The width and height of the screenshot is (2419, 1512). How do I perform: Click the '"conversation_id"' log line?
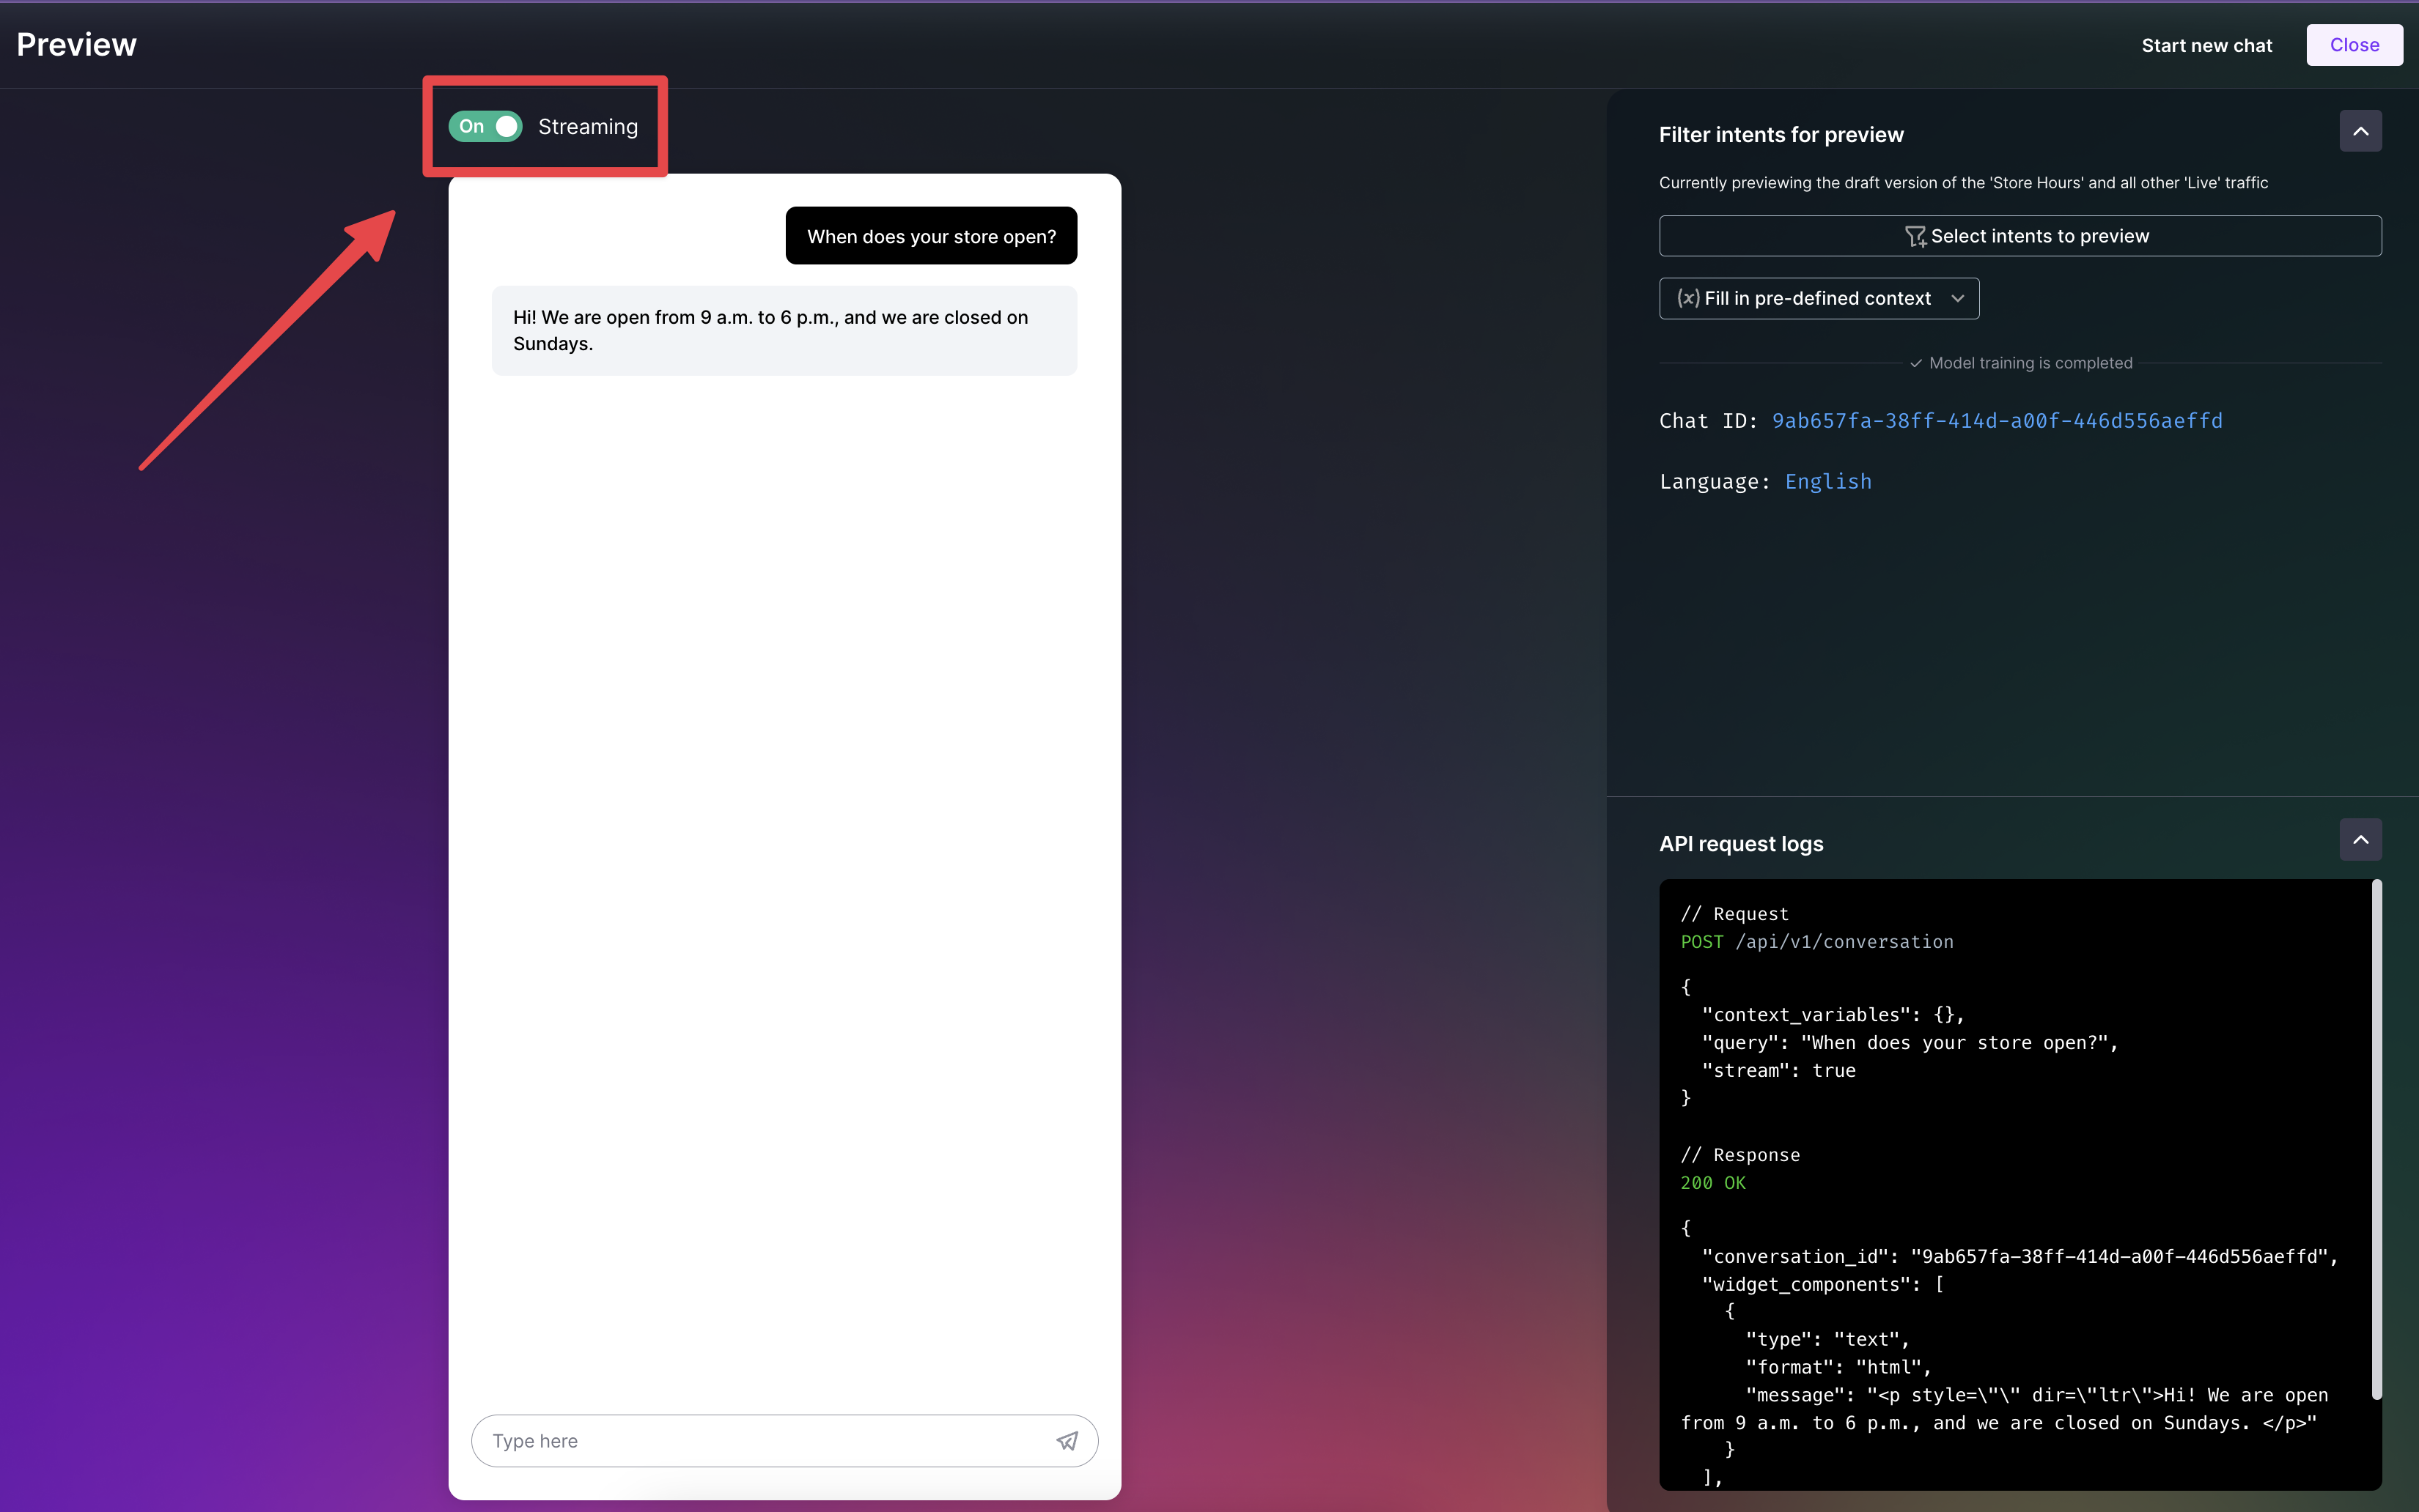(x=2019, y=1256)
